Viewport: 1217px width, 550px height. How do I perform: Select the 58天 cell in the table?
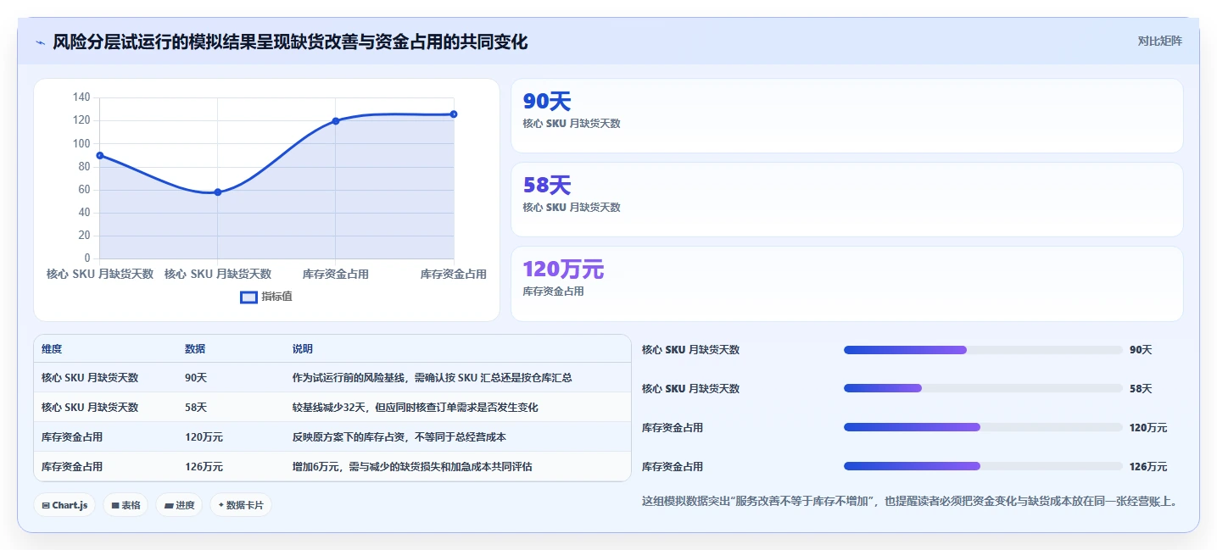tap(196, 408)
